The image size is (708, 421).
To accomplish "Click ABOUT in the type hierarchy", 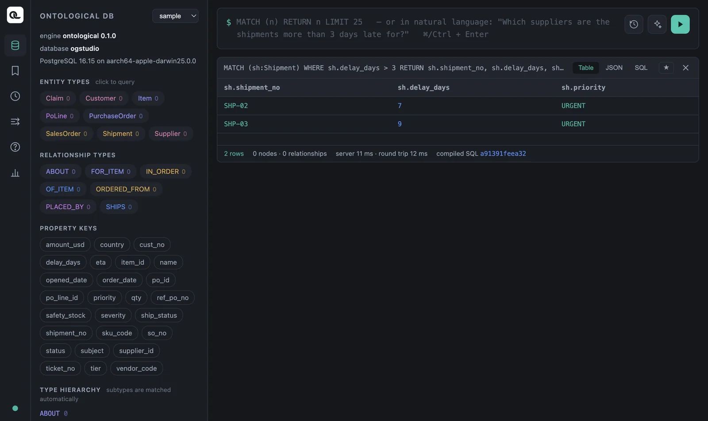I will (x=50, y=413).
